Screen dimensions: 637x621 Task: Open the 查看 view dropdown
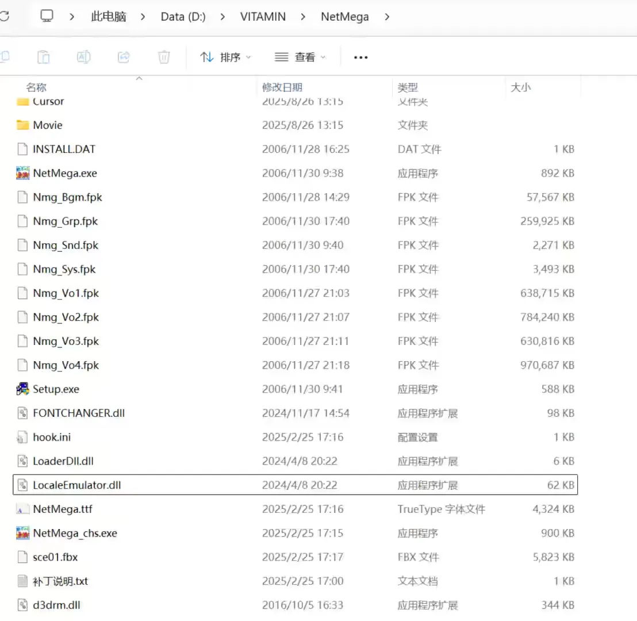pyautogui.click(x=301, y=57)
